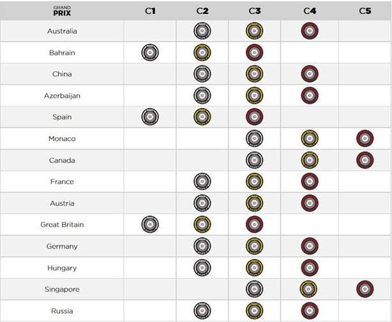Select the yellow tyre in Spain C2
The image size is (392, 322).
tap(202, 117)
